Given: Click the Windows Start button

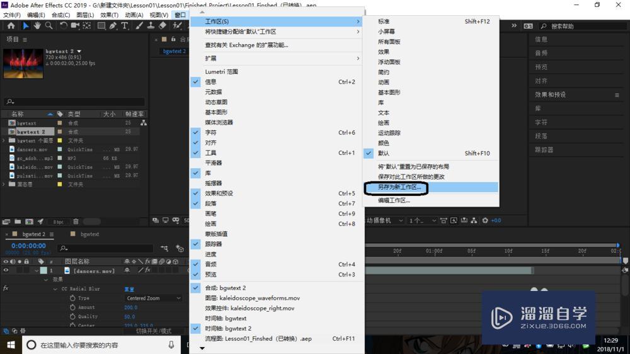Looking at the screenshot, I should pyautogui.click(x=11, y=345).
